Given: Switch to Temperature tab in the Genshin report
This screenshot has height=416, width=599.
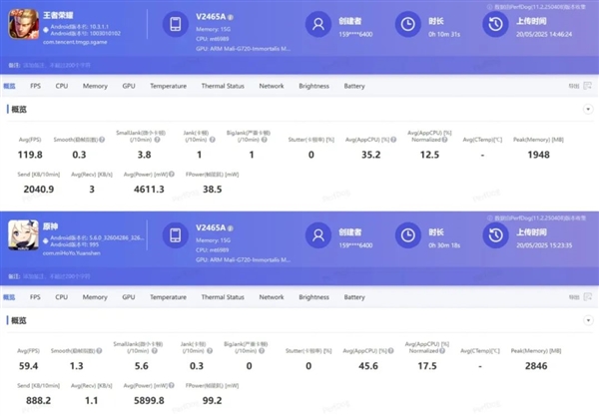Looking at the screenshot, I should click(x=168, y=296).
